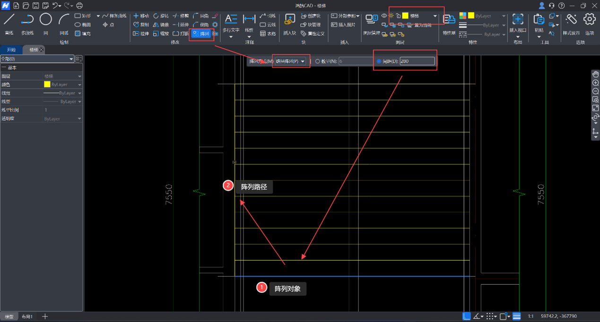Choose the 镜像 (Mirror) modify tool

[161, 25]
